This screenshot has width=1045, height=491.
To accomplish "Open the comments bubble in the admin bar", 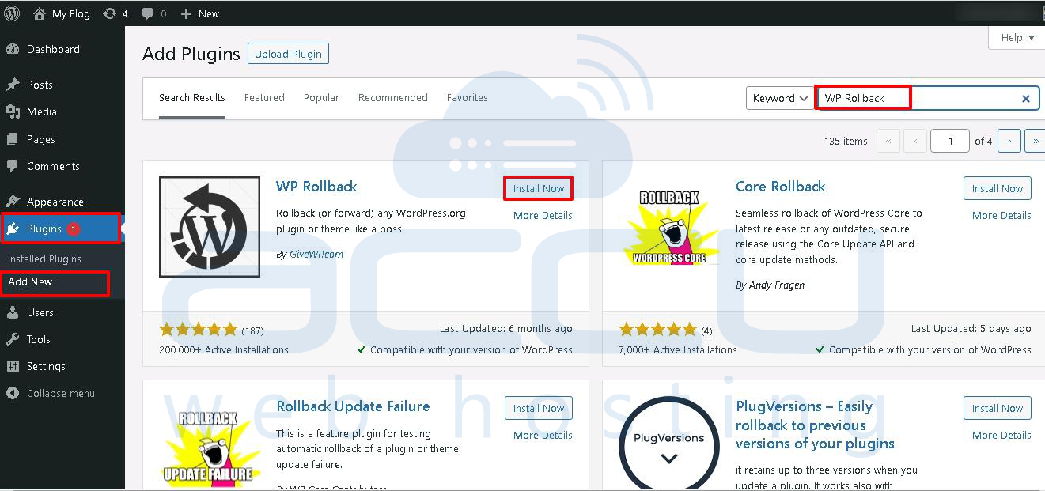I will [148, 13].
